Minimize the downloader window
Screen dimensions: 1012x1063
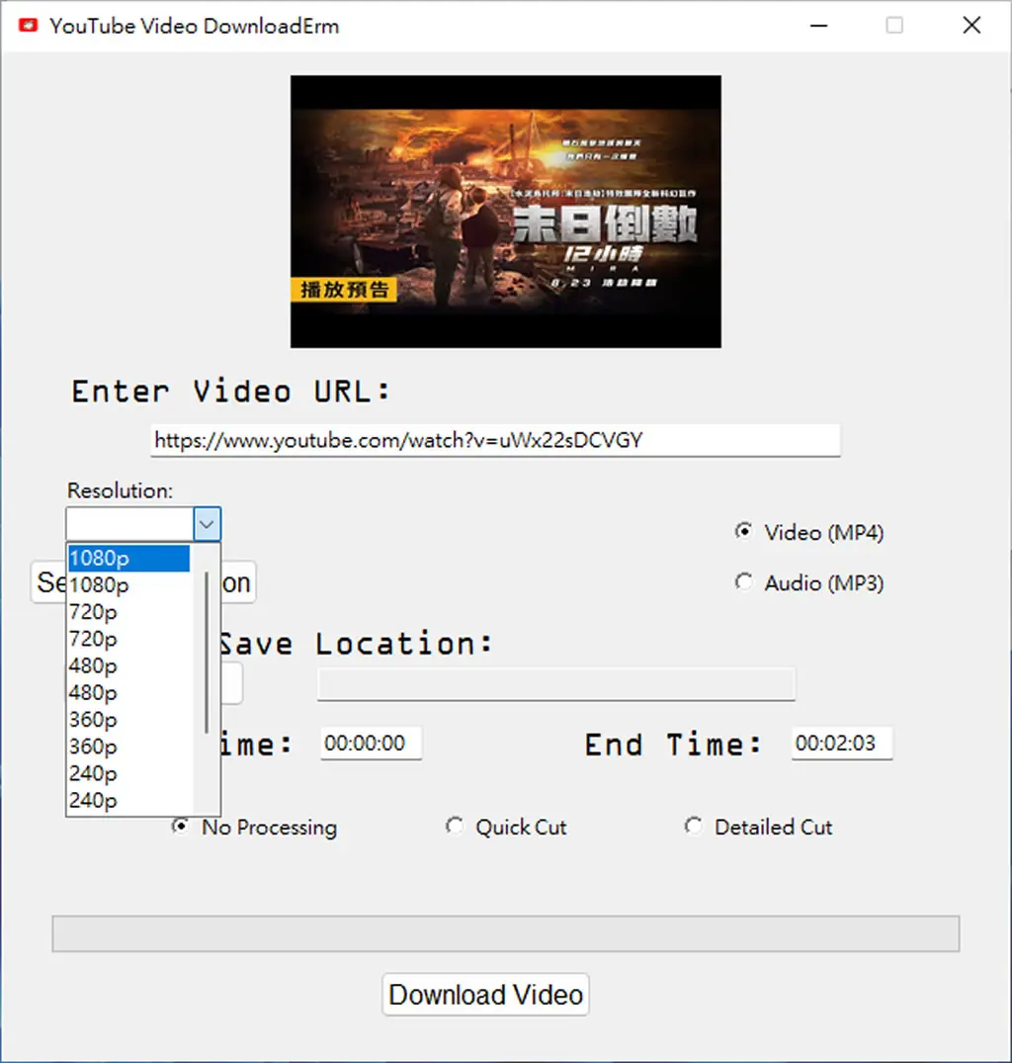[819, 26]
